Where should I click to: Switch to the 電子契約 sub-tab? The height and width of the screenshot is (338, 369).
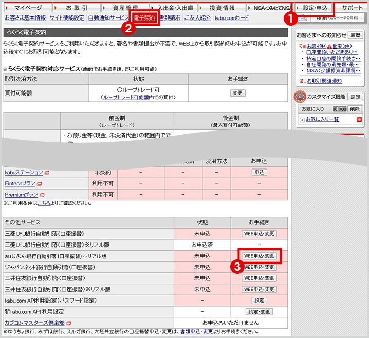pos(144,18)
